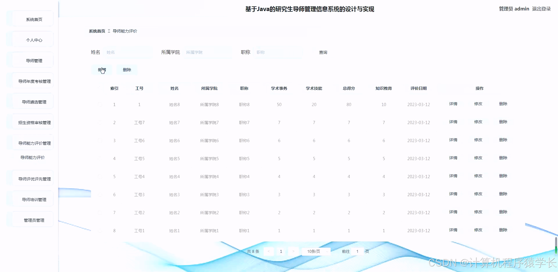Click the 查询 search button
The height and width of the screenshot is (272, 558).
323,52
